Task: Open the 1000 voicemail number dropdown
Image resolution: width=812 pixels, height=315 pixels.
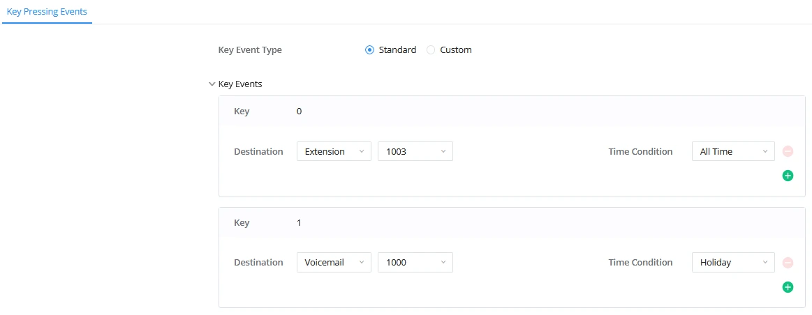Action: click(x=415, y=262)
